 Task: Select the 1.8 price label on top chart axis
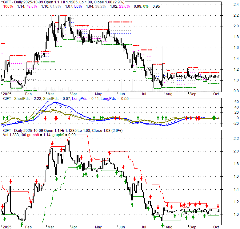click(236, 37)
